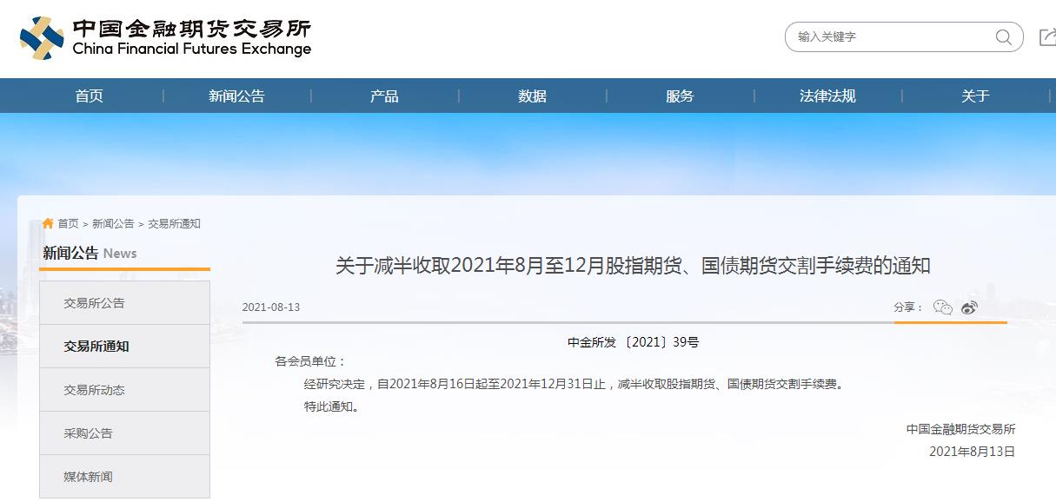Click the search magnifier icon
Image resolution: width=1056 pixels, height=502 pixels.
coord(1004,37)
